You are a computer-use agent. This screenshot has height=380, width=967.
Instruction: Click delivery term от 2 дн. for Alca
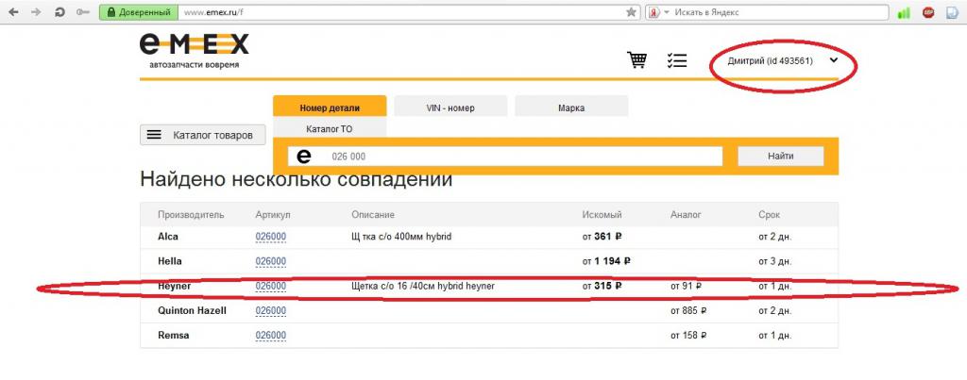pyautogui.click(x=774, y=237)
